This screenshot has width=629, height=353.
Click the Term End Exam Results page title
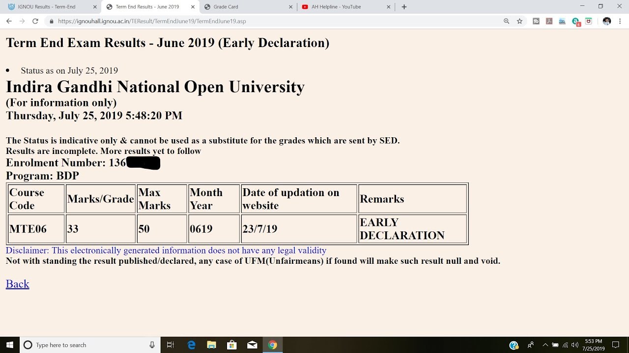168,43
